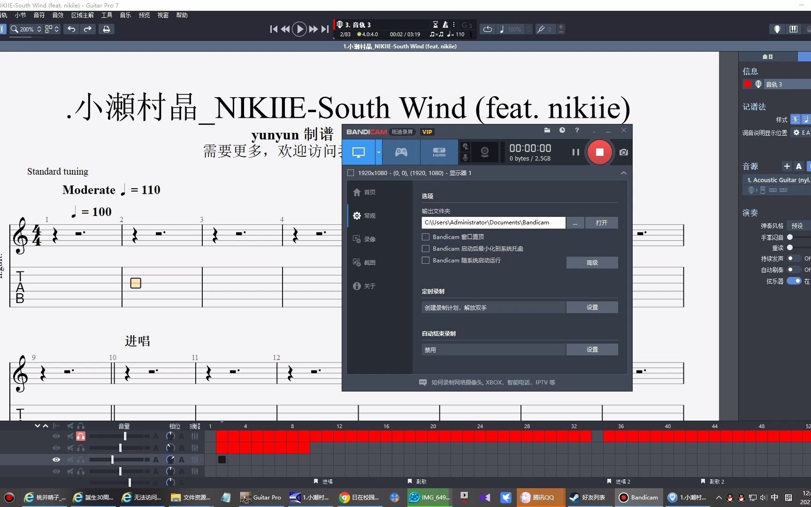Open the 小节 menu
The height and width of the screenshot is (507, 811).
coord(20,15)
